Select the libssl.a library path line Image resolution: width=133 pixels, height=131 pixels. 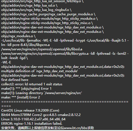(42, 49)
